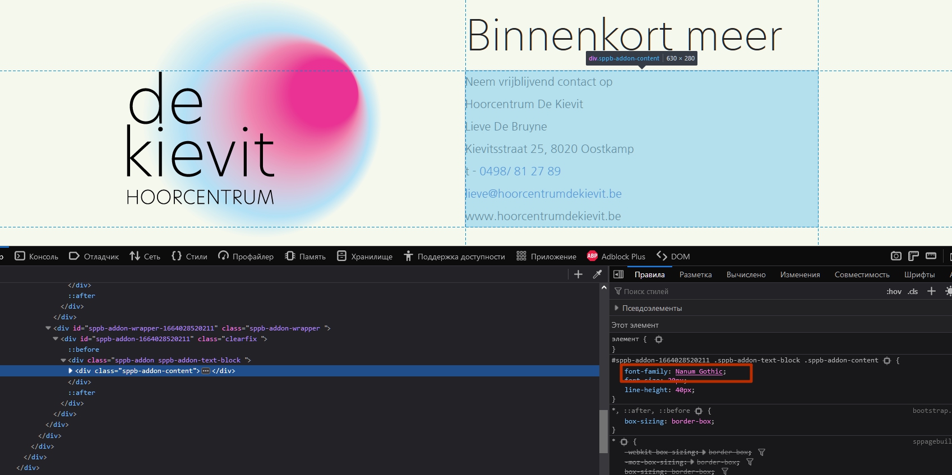
Task: Collapse the sppb-addon-wrapper div node
Action: pos(48,328)
